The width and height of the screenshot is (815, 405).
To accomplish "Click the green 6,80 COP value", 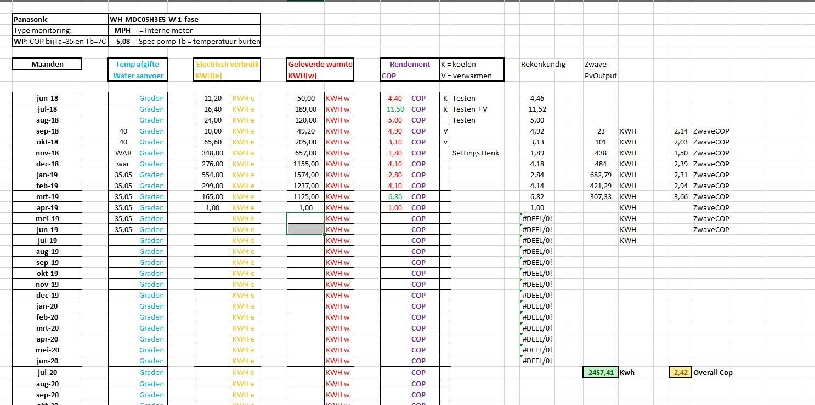I will 395,196.
